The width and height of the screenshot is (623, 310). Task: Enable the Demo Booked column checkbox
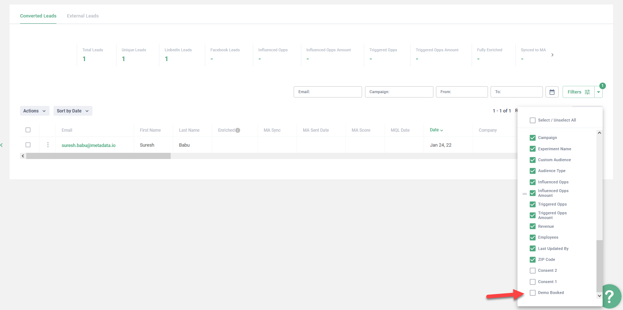[532, 293]
